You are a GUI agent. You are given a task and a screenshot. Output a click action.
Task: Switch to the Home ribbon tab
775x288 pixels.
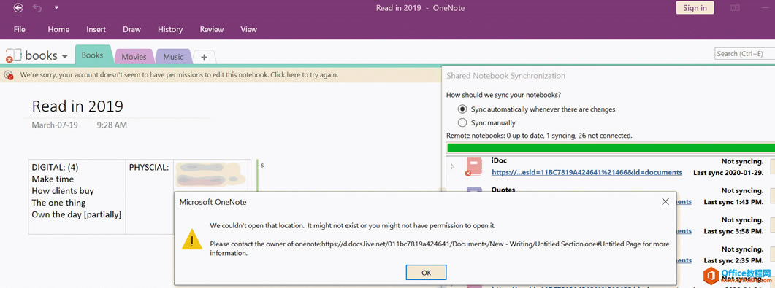click(58, 30)
